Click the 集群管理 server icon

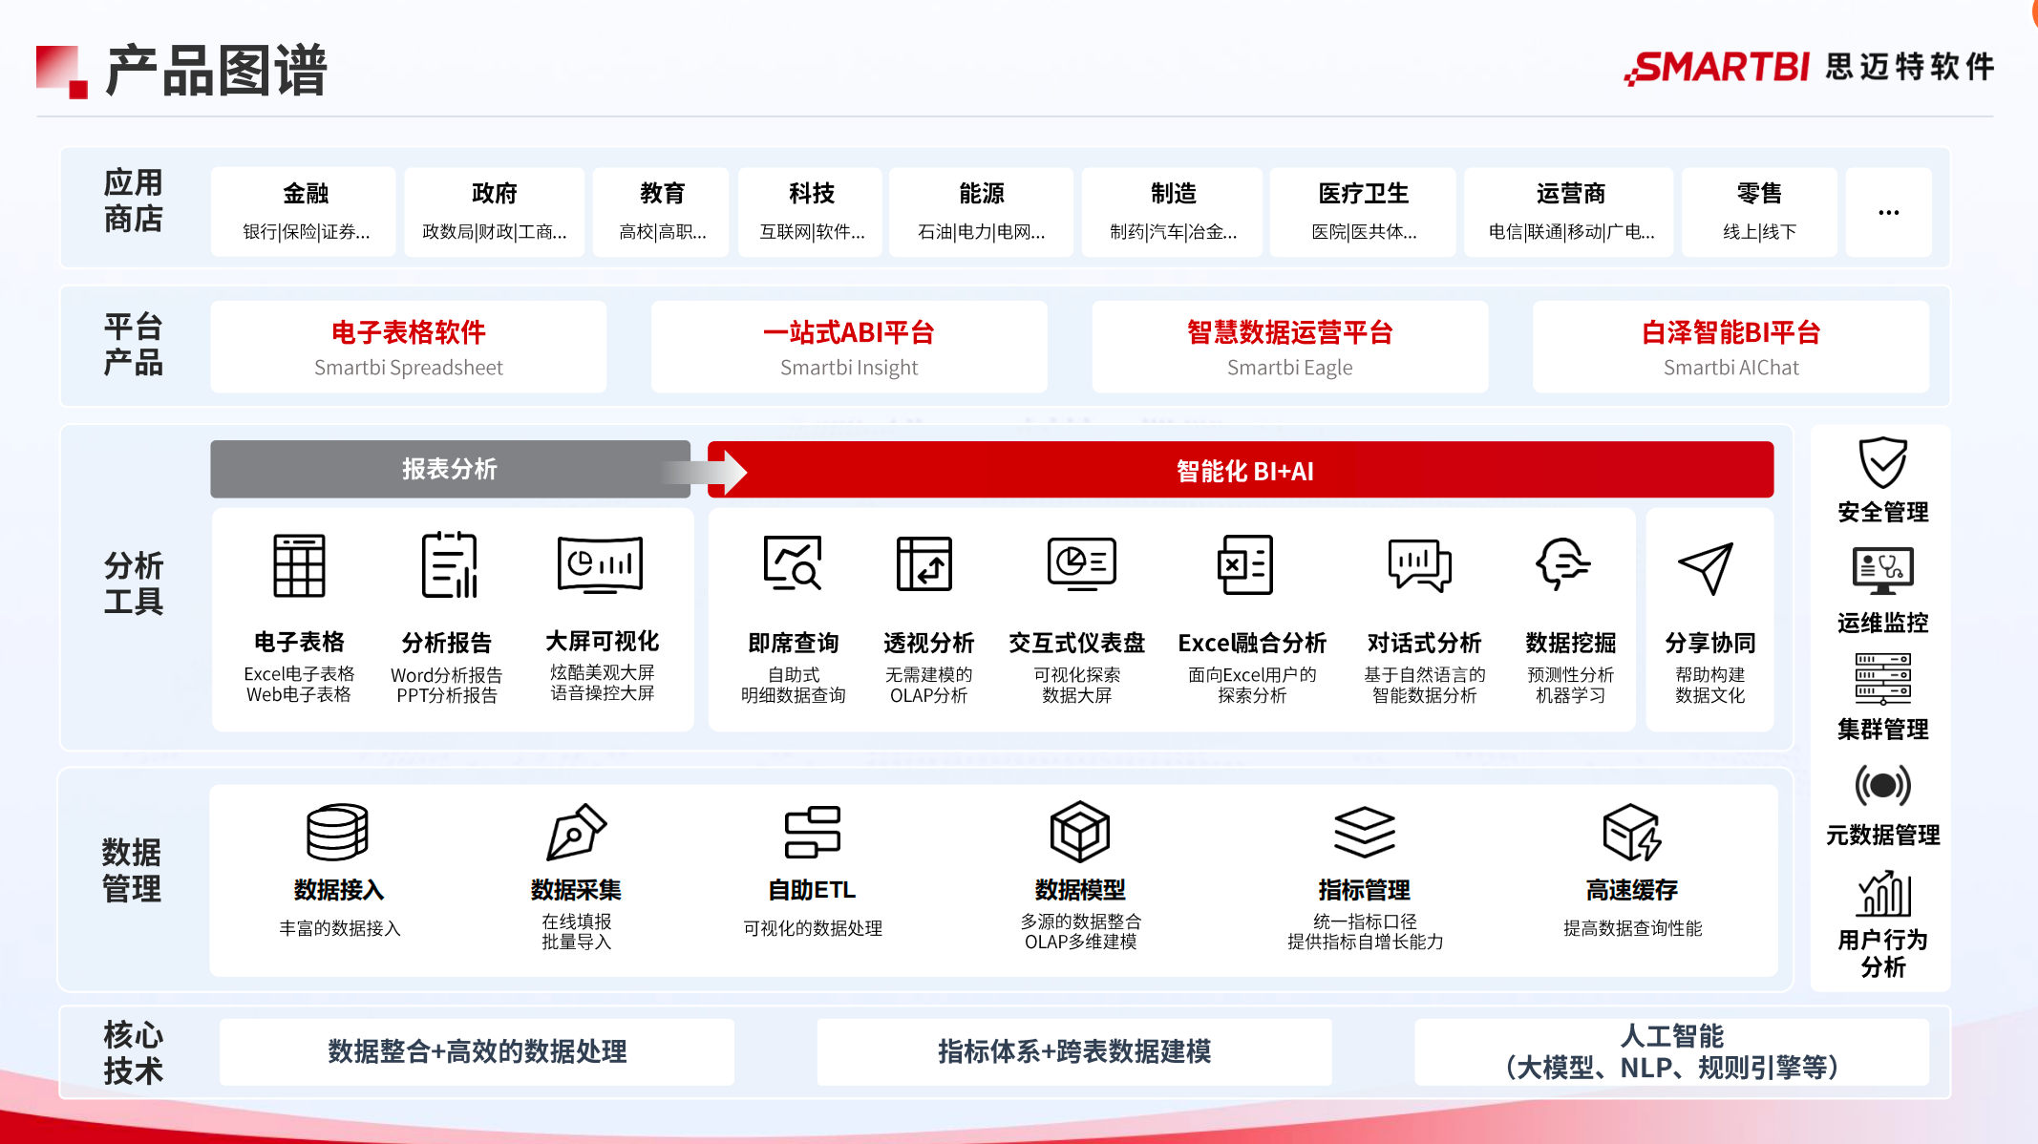pos(1883,679)
